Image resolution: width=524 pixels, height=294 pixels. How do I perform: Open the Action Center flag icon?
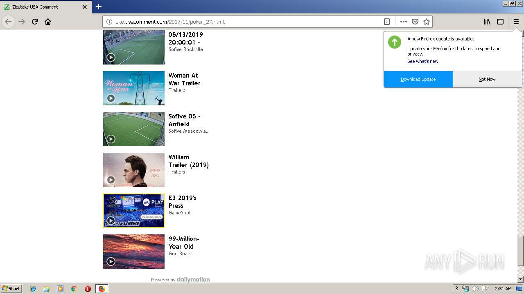(x=485, y=289)
